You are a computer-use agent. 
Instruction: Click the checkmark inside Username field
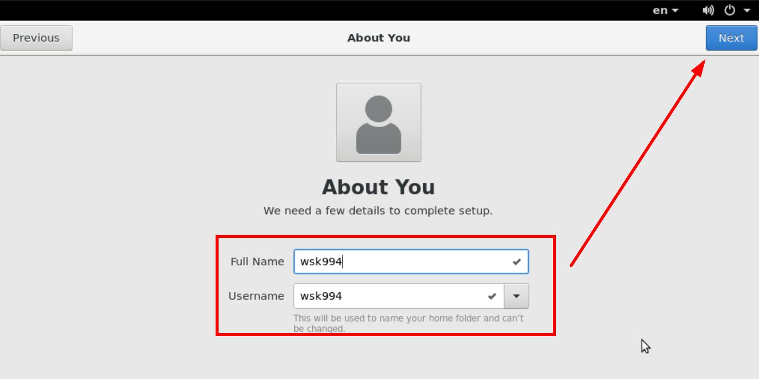pyautogui.click(x=492, y=296)
